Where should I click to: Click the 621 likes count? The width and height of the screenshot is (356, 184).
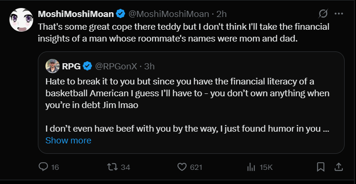(196, 167)
